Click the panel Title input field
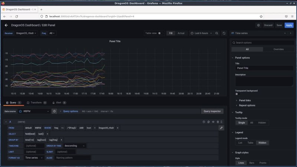This screenshot has width=297, height=167. (264, 68)
